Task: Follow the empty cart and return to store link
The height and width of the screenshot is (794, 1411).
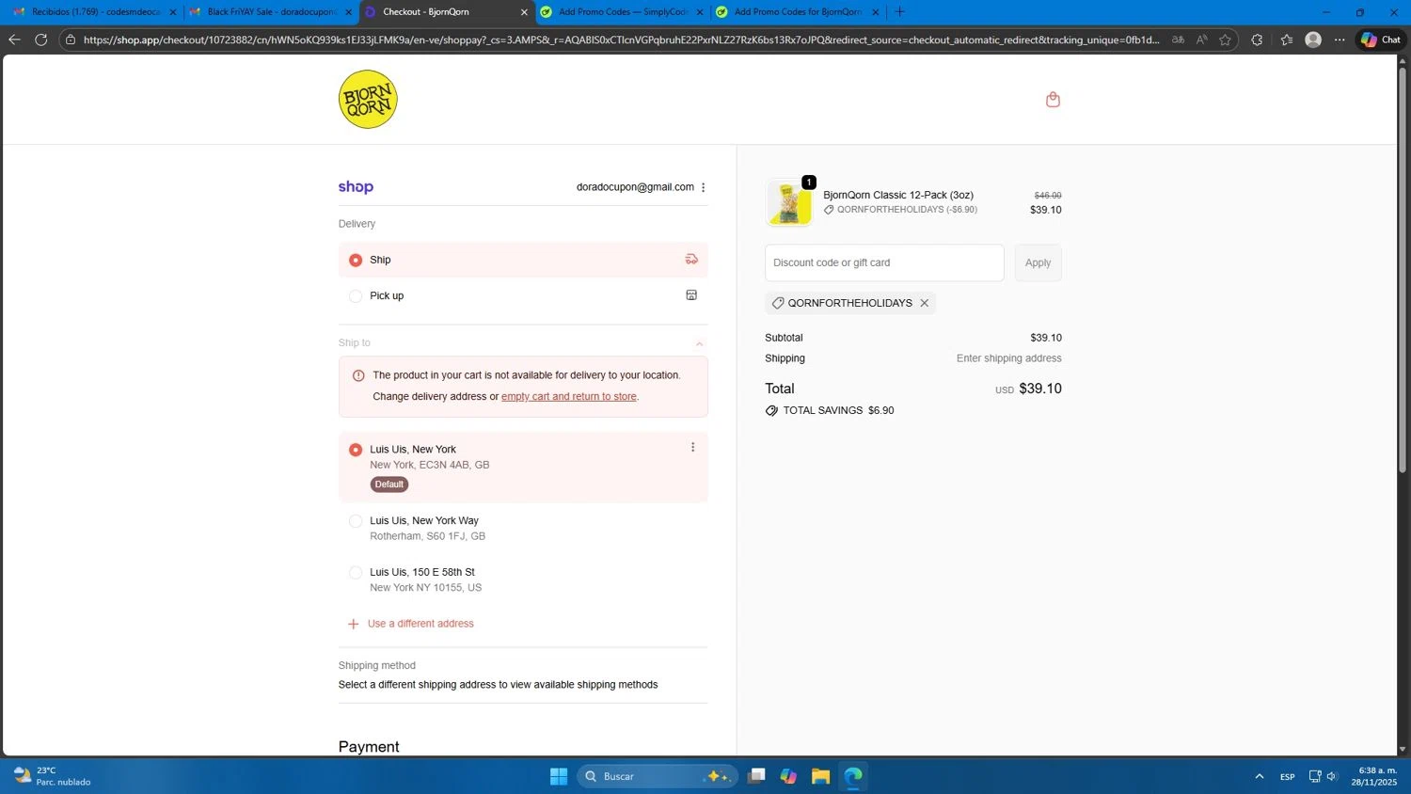Action: [569, 397]
